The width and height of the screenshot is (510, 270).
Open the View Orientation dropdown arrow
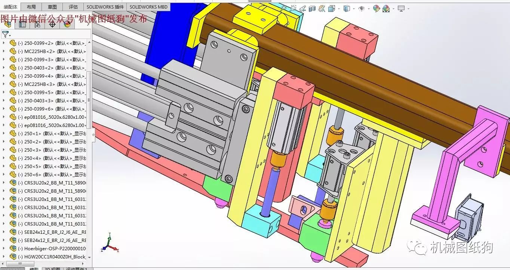coord(339,9)
